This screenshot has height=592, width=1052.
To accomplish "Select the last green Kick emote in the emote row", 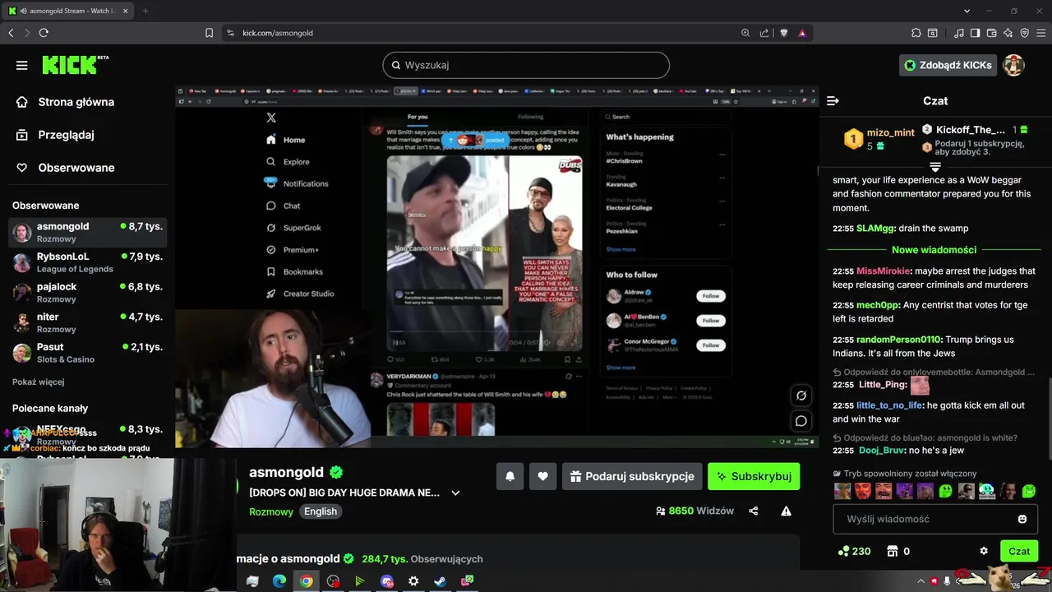I will (x=1028, y=492).
